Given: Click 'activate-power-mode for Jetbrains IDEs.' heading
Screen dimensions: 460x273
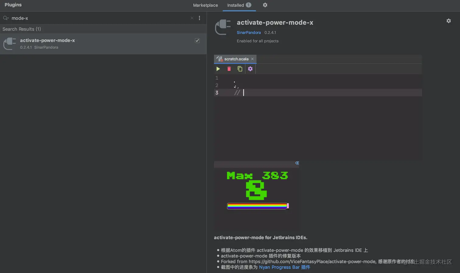Looking at the screenshot, I should pyautogui.click(x=260, y=237).
